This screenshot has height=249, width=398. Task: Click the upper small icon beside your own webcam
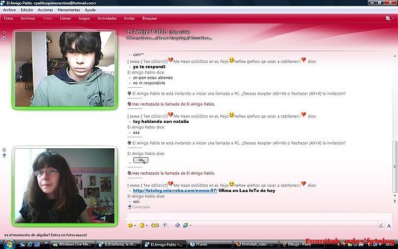4,150
